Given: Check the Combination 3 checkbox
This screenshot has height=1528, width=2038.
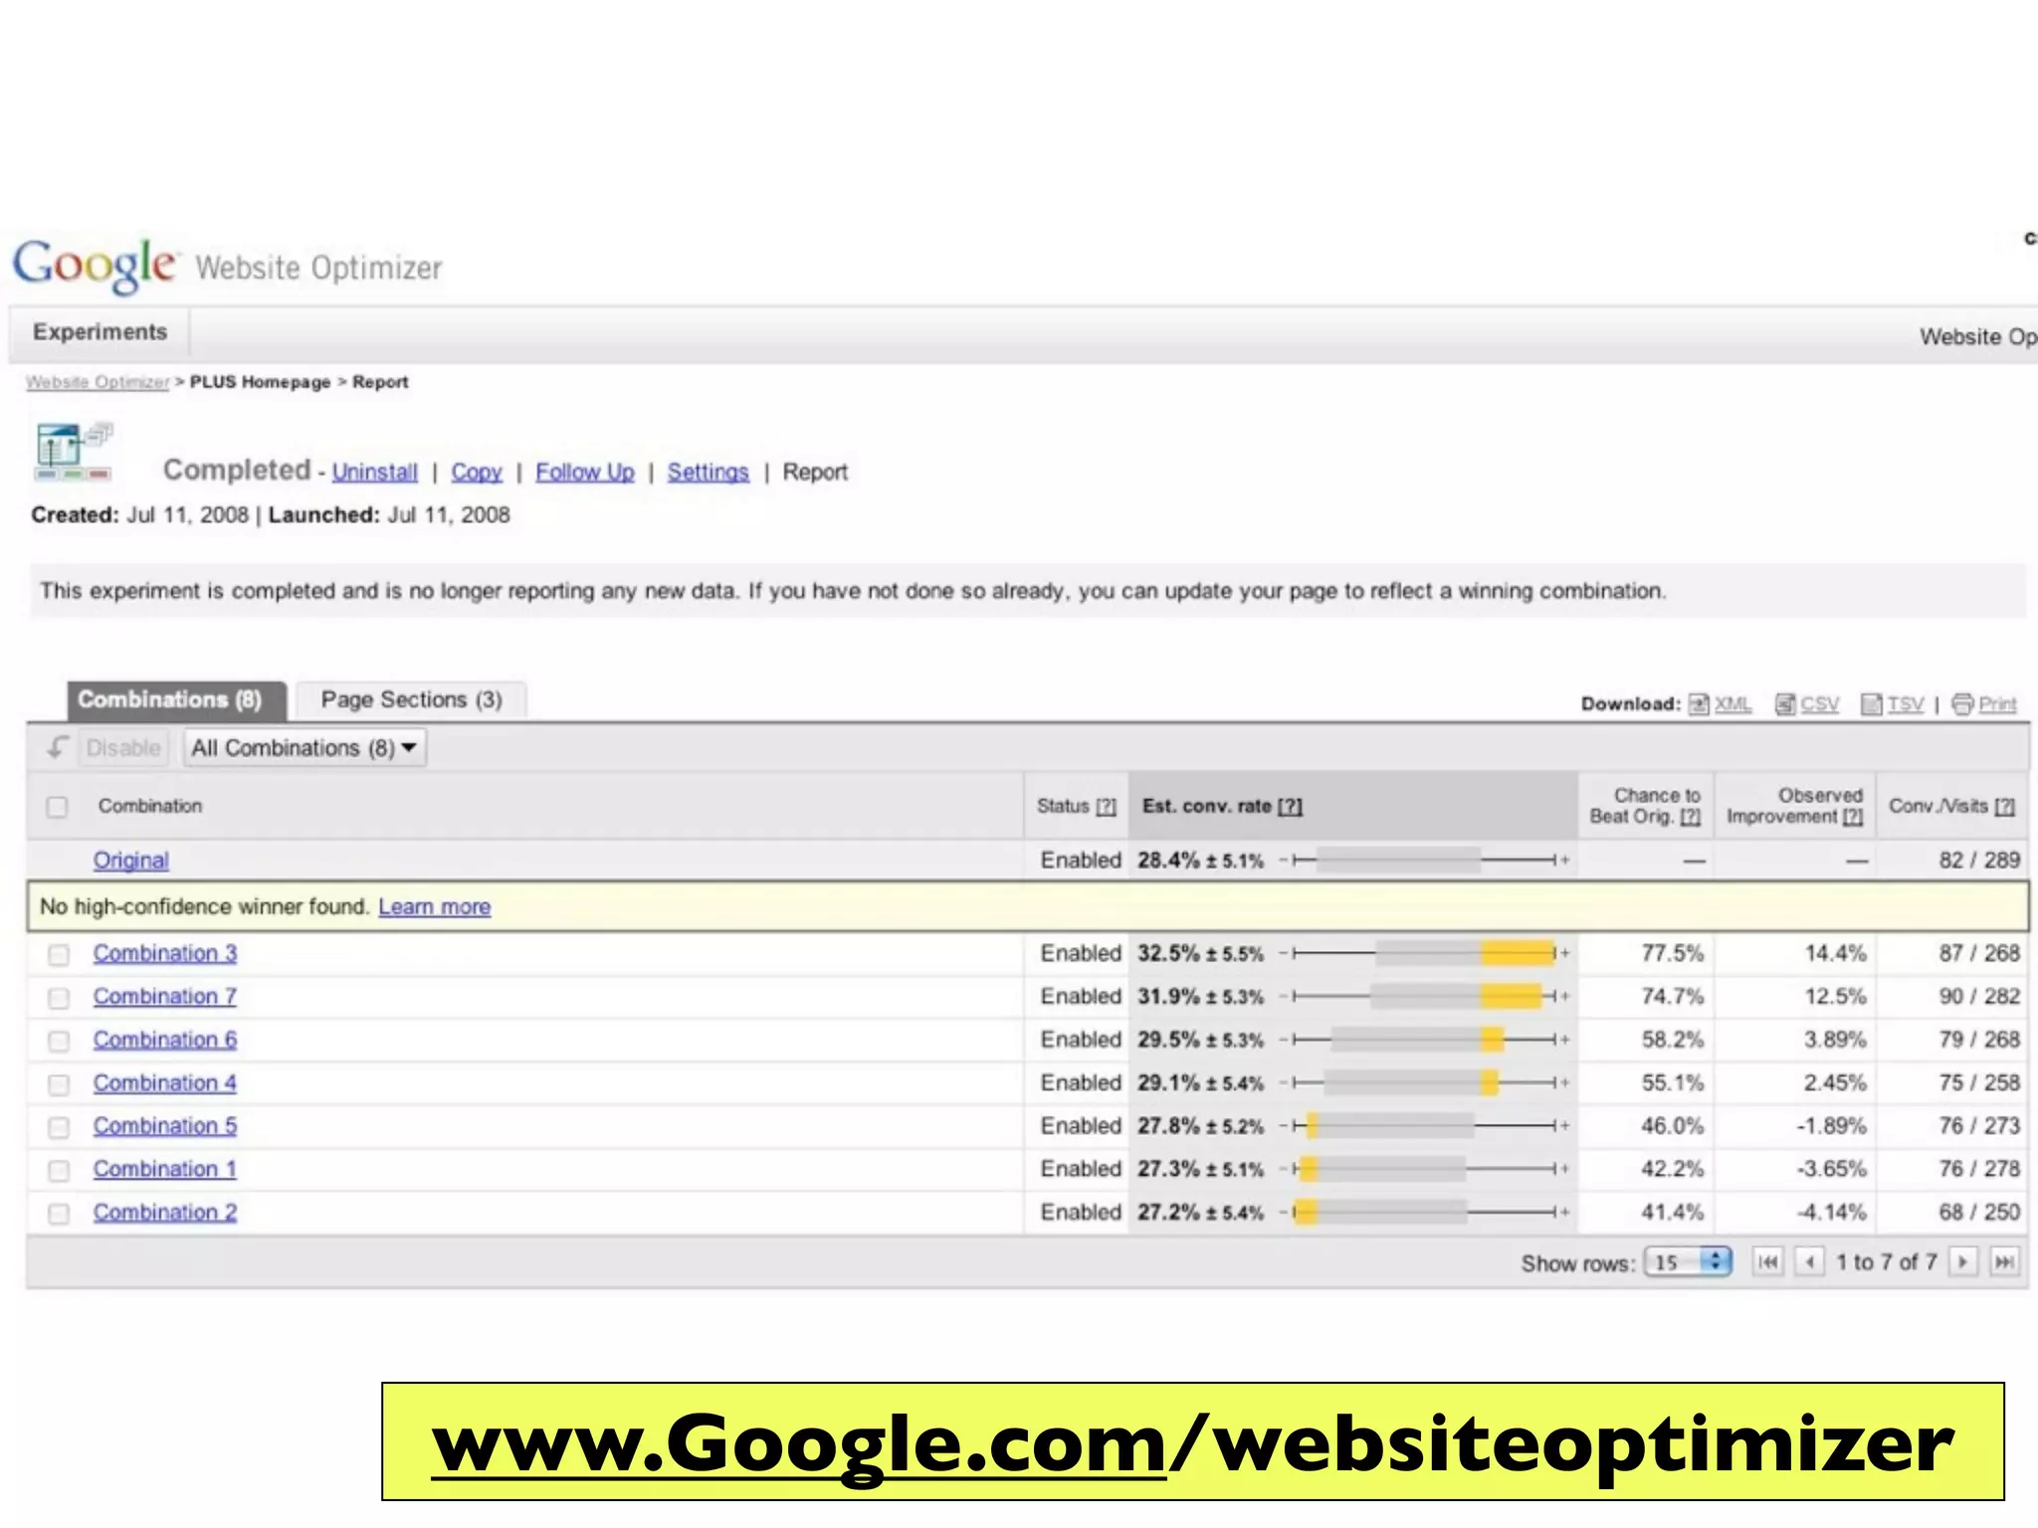Looking at the screenshot, I should point(59,954).
